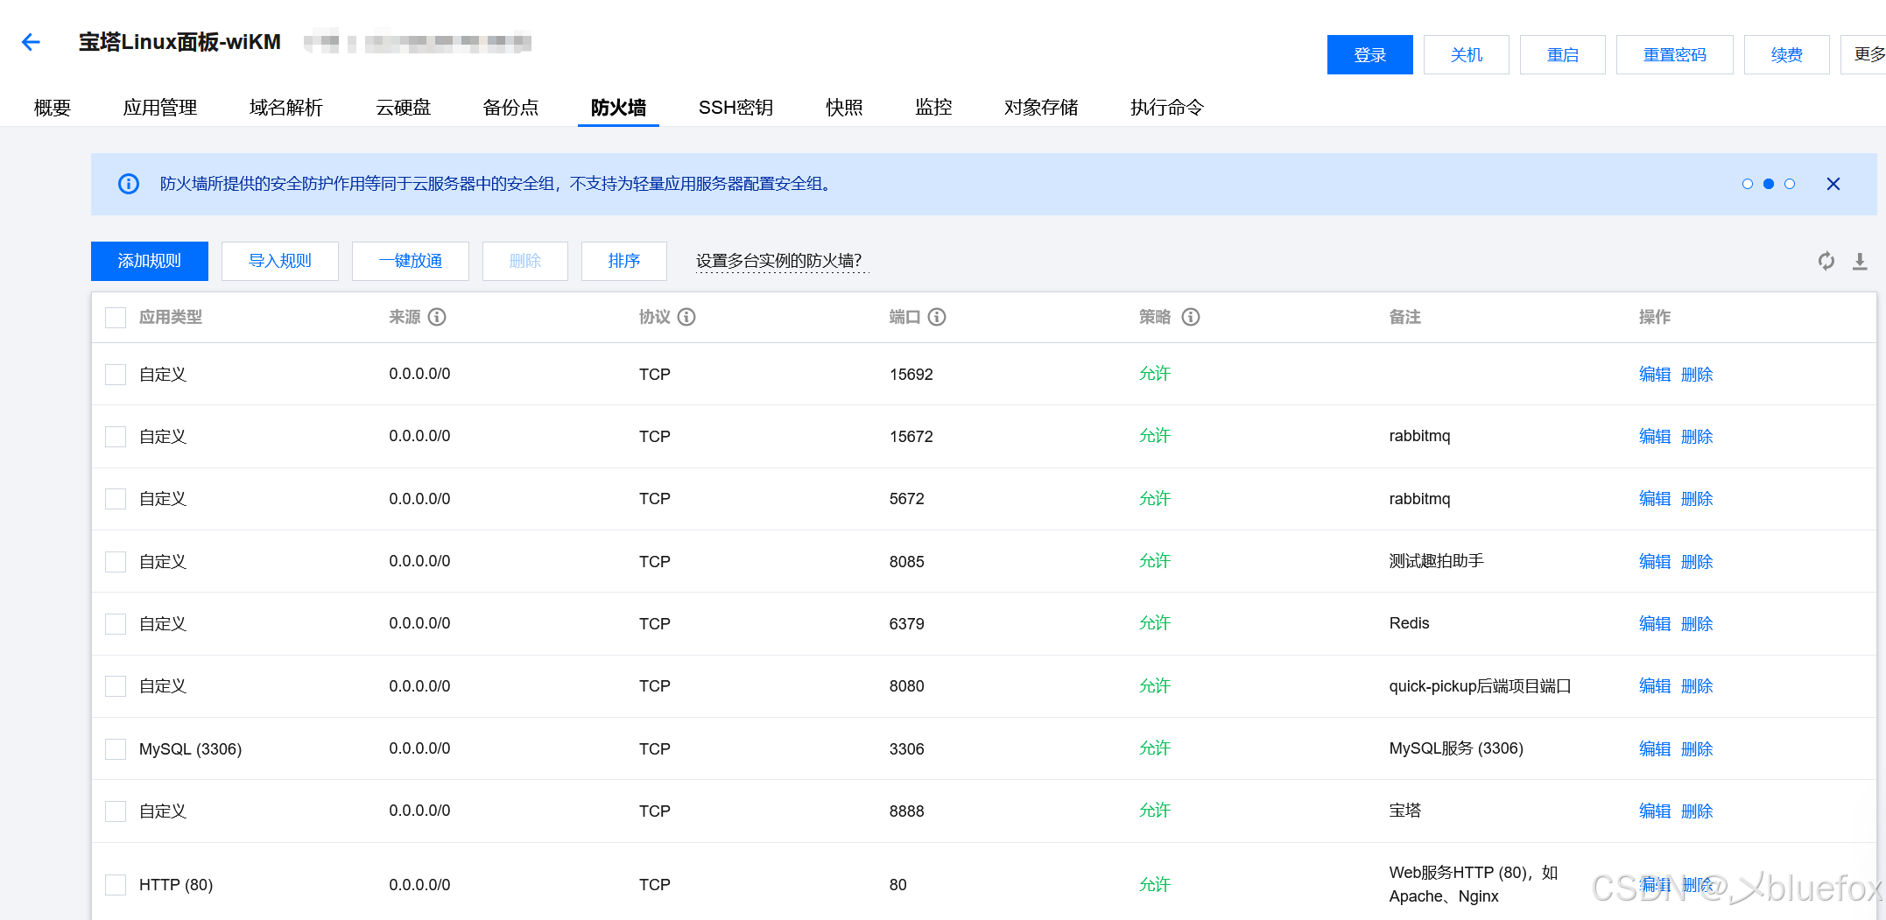Image resolution: width=1886 pixels, height=920 pixels.
Task: Check the row with port 8888
Action: pyautogui.click(x=116, y=811)
